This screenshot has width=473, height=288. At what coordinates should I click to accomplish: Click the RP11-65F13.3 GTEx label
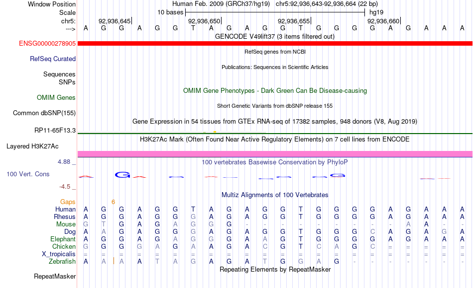(55, 130)
